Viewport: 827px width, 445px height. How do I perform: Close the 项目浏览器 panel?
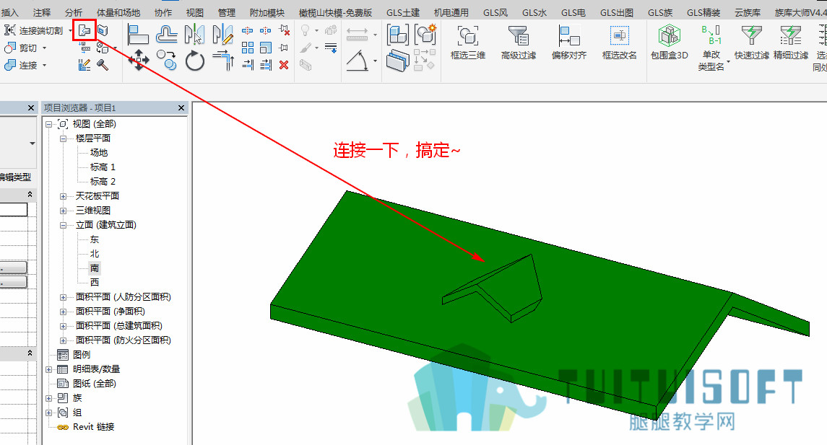pyautogui.click(x=181, y=108)
